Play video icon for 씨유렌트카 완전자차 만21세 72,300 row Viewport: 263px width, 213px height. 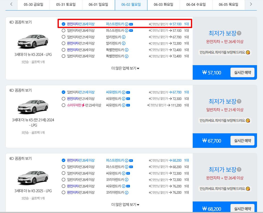click(128, 99)
